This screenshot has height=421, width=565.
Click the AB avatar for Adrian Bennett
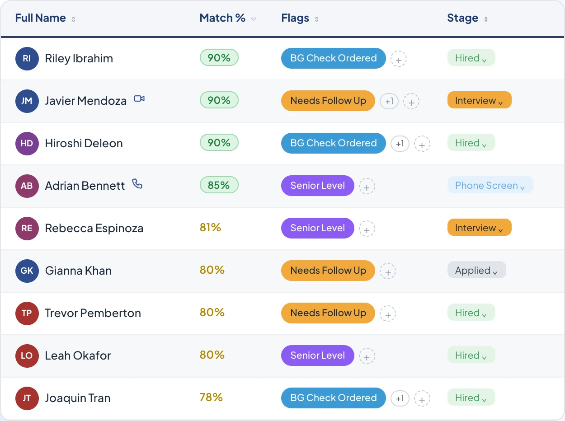pos(27,186)
